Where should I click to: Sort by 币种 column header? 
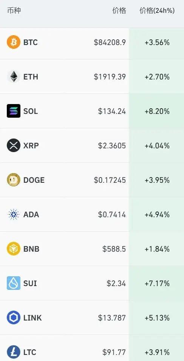click(x=14, y=11)
